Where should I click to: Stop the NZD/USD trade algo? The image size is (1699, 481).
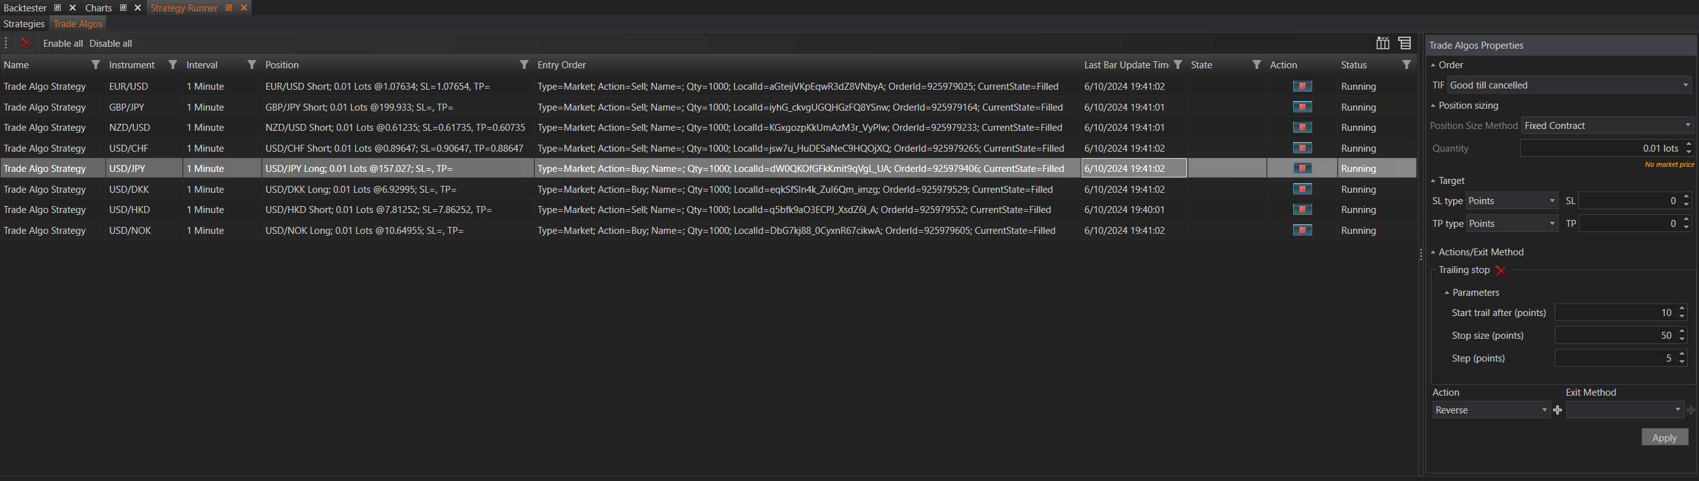point(1302,127)
